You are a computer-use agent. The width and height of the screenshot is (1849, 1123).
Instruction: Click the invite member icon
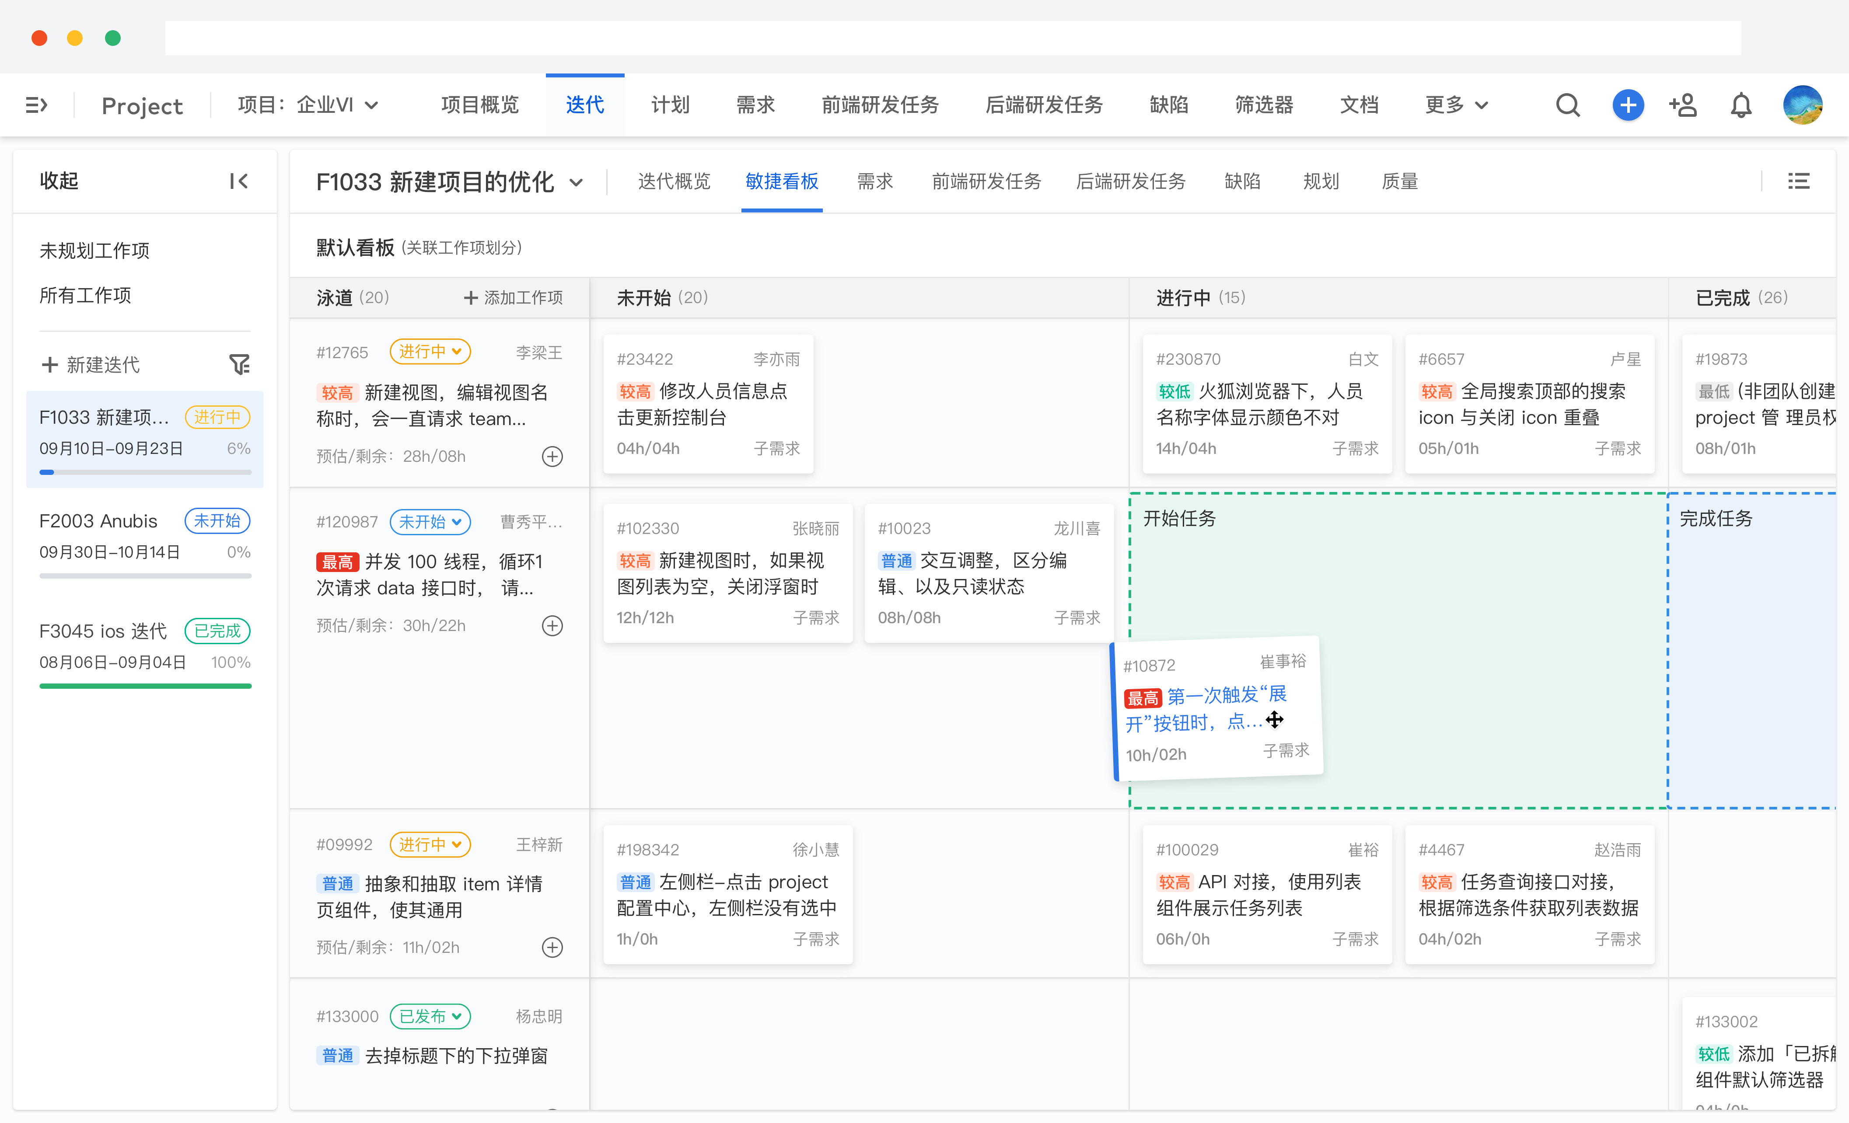[1683, 105]
